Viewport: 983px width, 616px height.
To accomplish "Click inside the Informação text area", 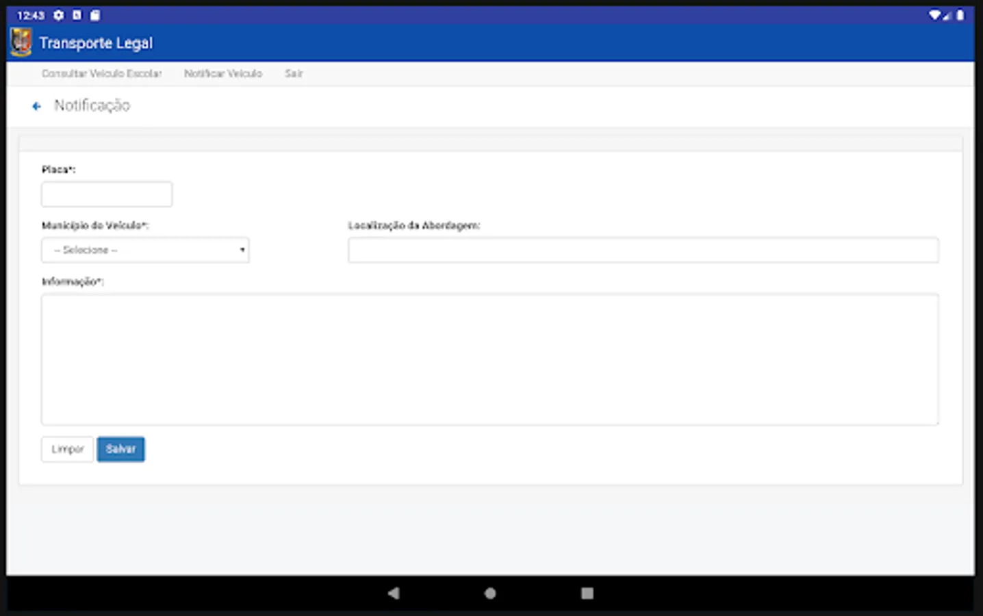I will pyautogui.click(x=490, y=359).
